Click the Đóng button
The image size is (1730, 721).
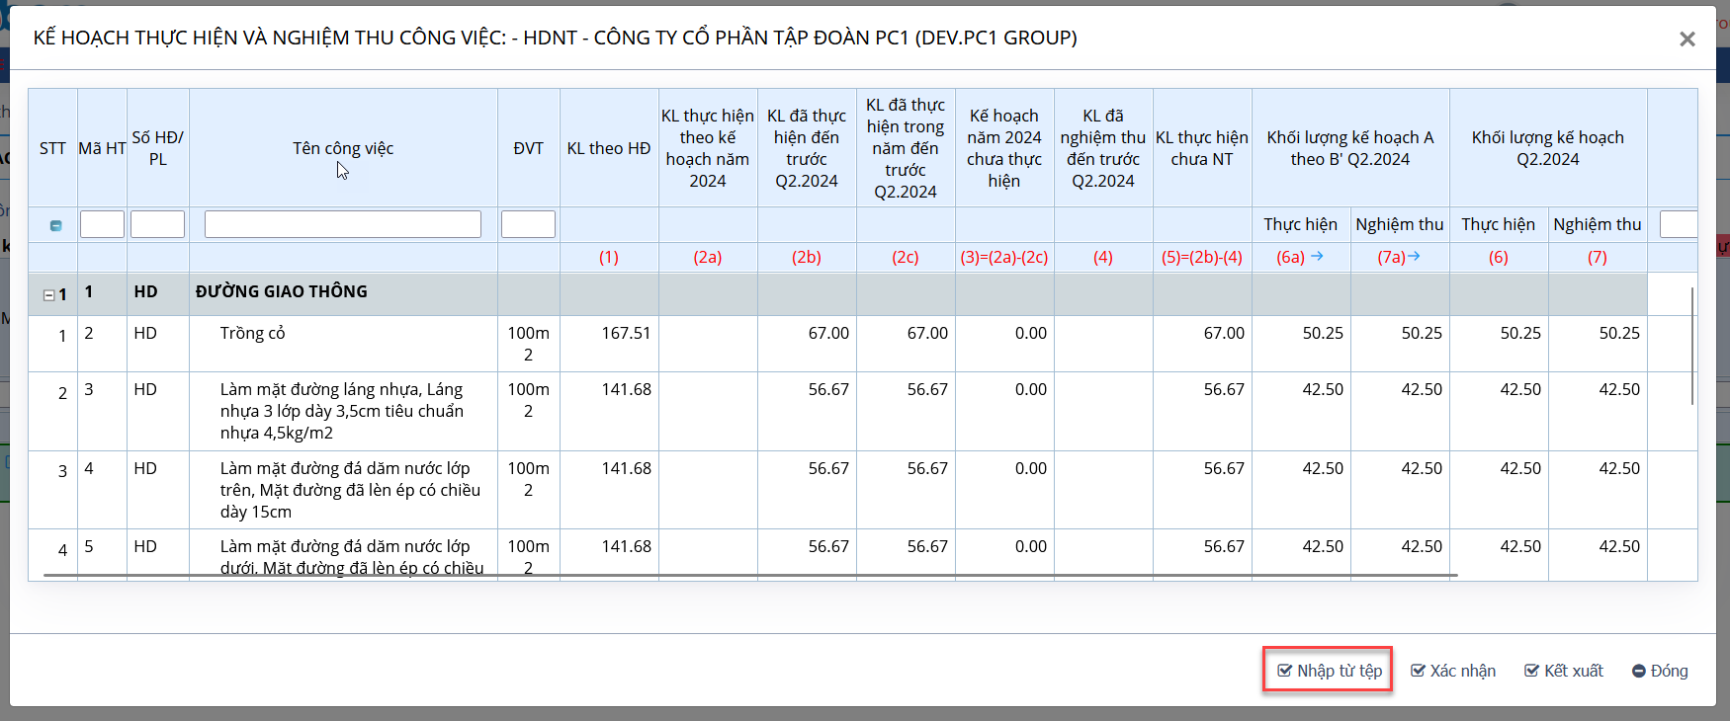[1660, 671]
